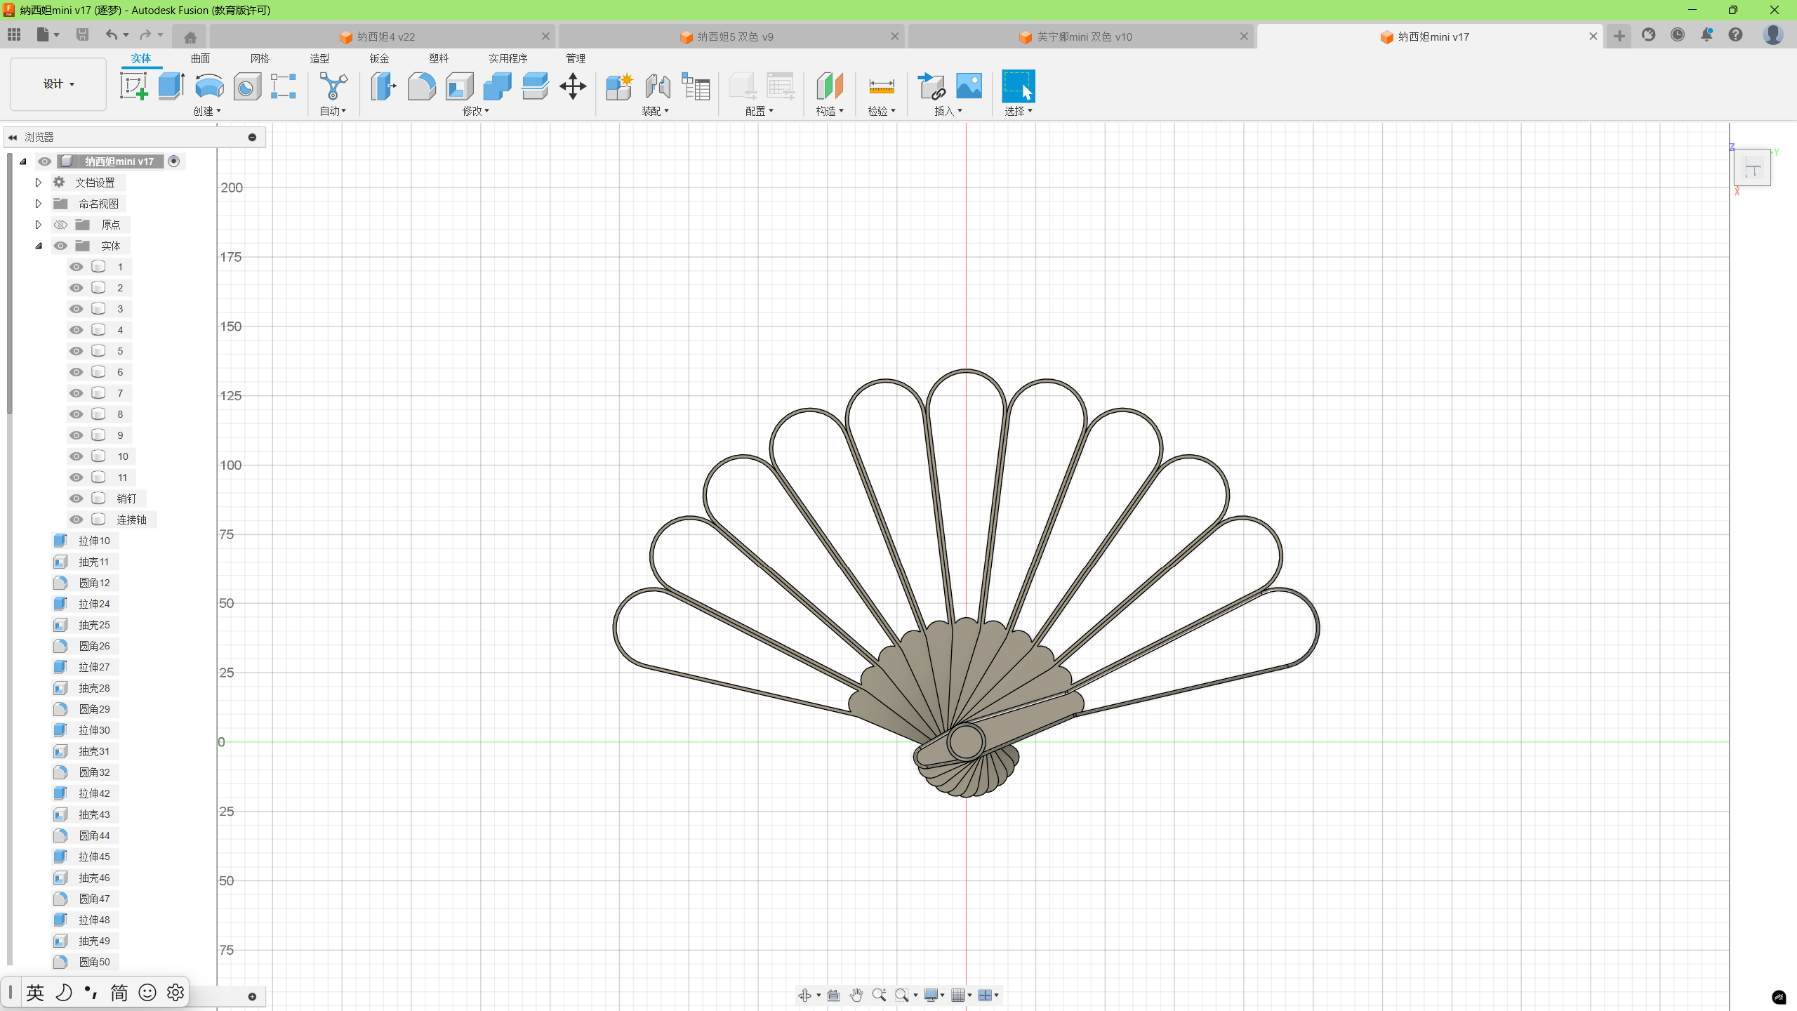Select the Shell tool

[x=459, y=86]
